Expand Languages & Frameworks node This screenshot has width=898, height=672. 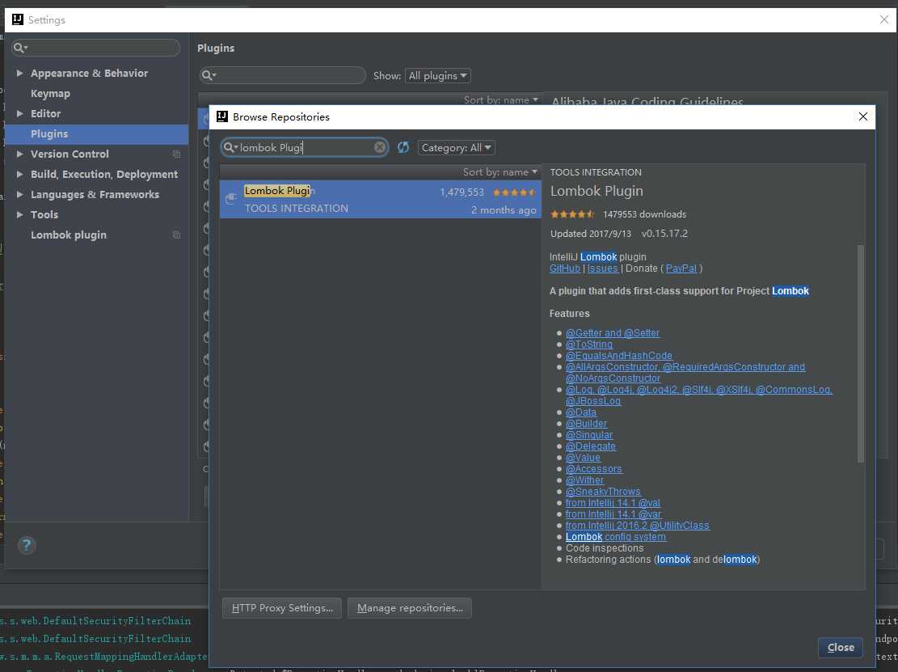point(19,194)
